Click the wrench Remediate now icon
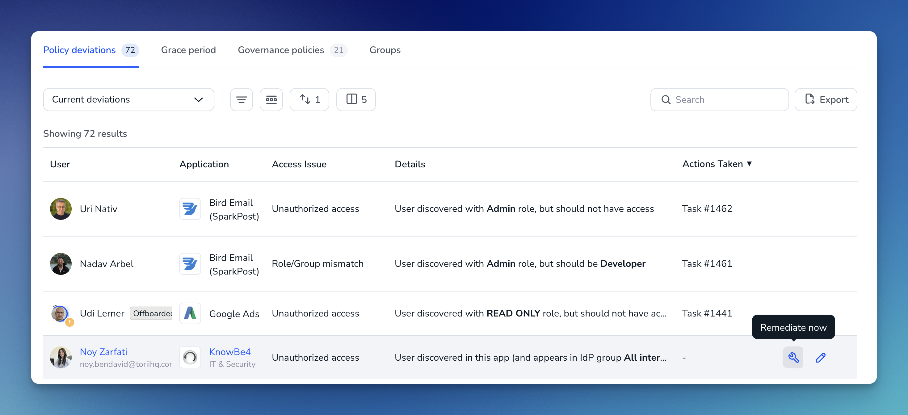Viewport: 908px width, 415px height. point(793,358)
